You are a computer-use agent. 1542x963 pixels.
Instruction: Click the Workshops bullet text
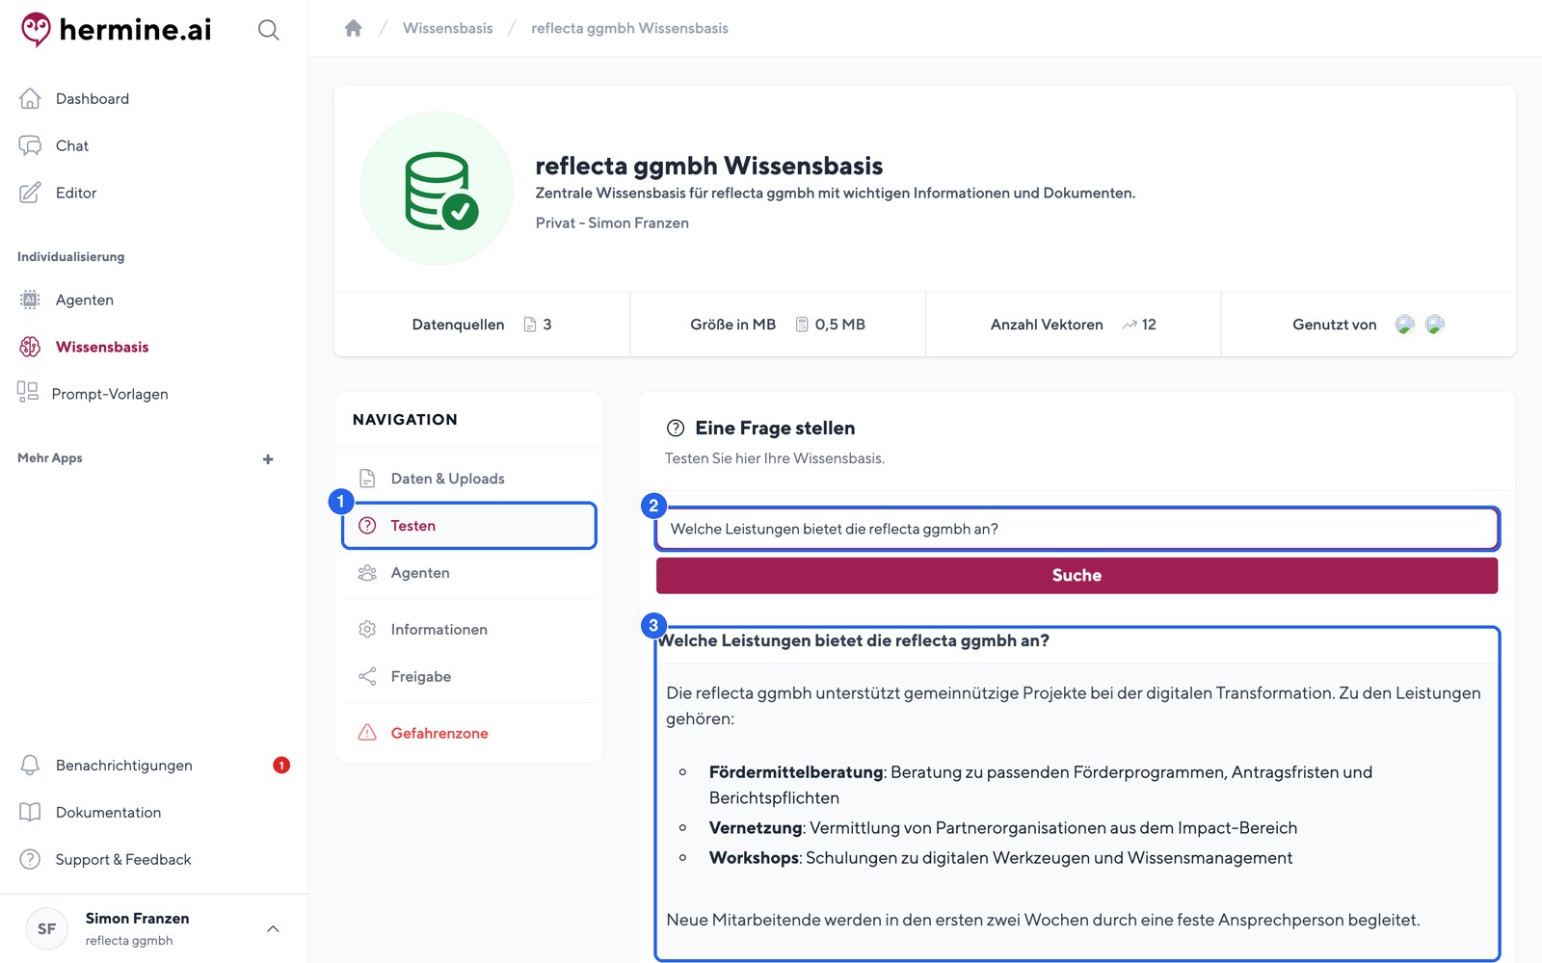click(1000, 857)
